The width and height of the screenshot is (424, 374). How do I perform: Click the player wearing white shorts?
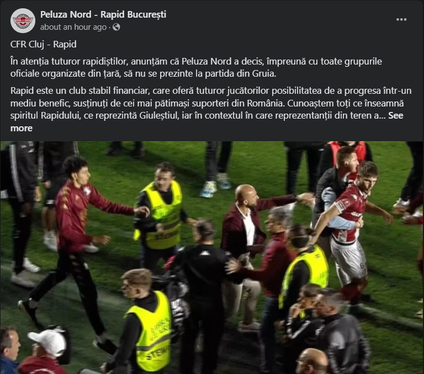pyautogui.click(x=352, y=229)
